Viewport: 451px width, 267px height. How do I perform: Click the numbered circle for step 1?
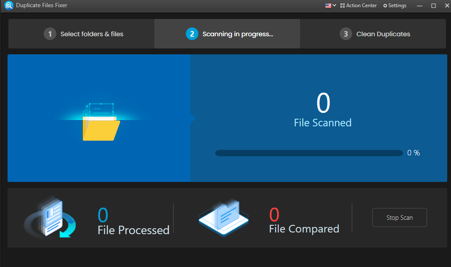click(50, 34)
